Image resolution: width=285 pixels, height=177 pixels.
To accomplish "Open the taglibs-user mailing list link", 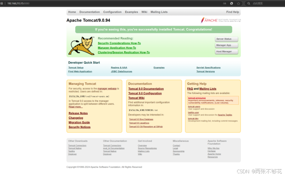I will click(193, 113).
